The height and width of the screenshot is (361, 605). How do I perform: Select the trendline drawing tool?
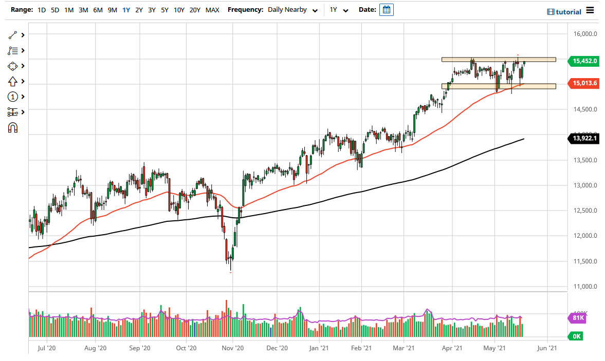12,35
